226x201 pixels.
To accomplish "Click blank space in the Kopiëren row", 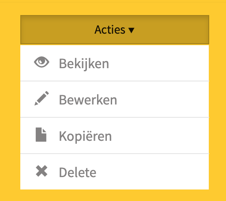I will pyautogui.click(x=160, y=135).
